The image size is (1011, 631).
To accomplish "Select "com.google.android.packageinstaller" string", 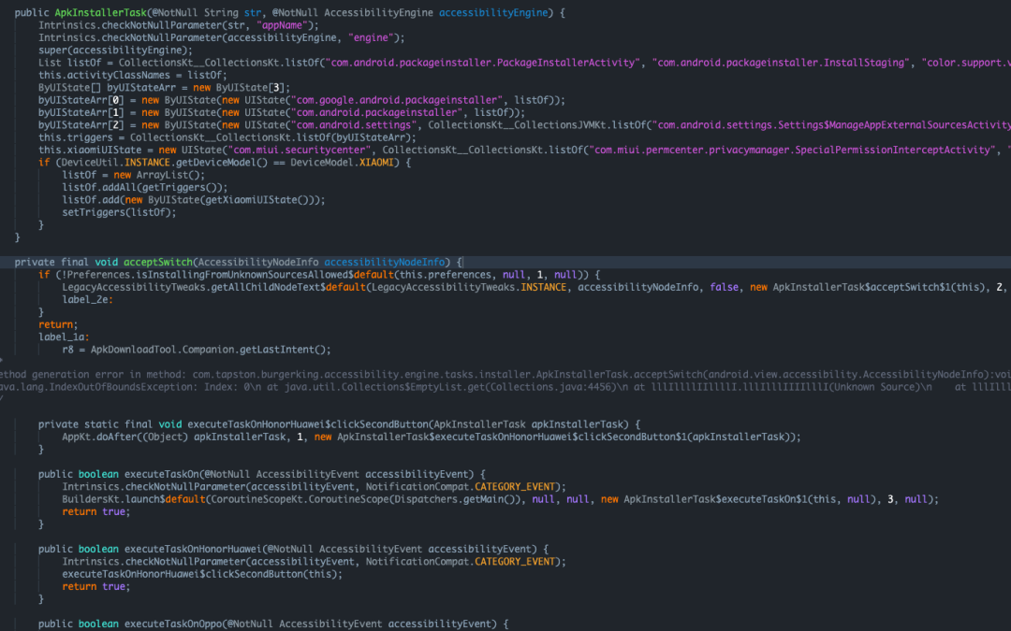I will click(x=397, y=100).
